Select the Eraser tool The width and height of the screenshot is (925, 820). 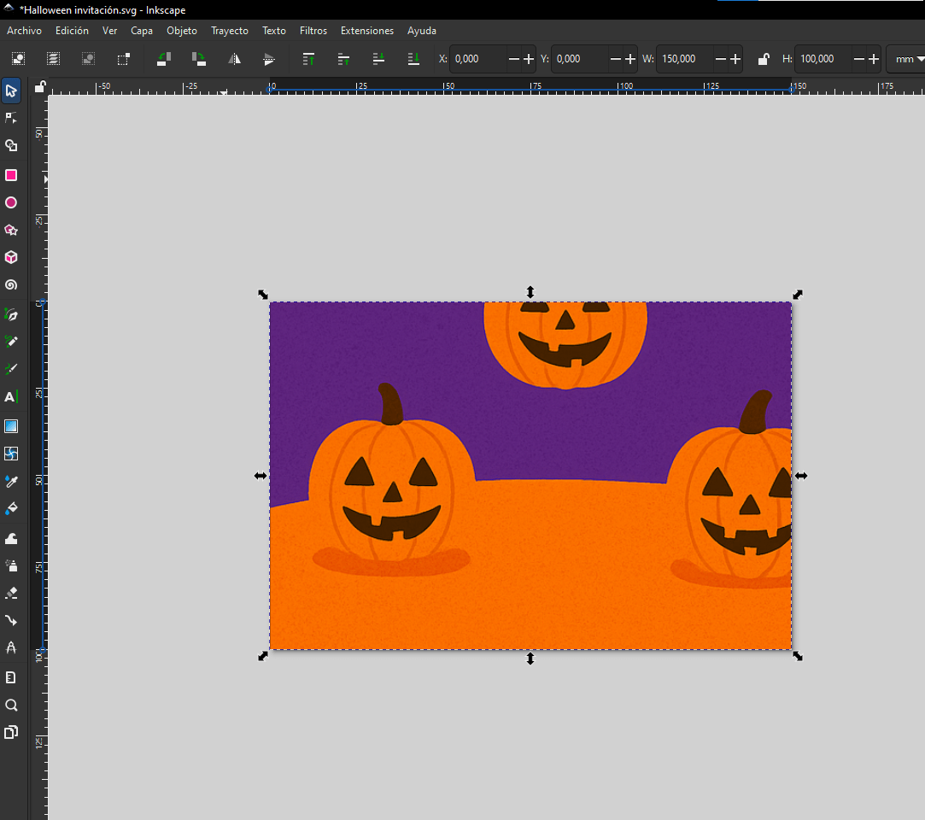click(x=11, y=593)
